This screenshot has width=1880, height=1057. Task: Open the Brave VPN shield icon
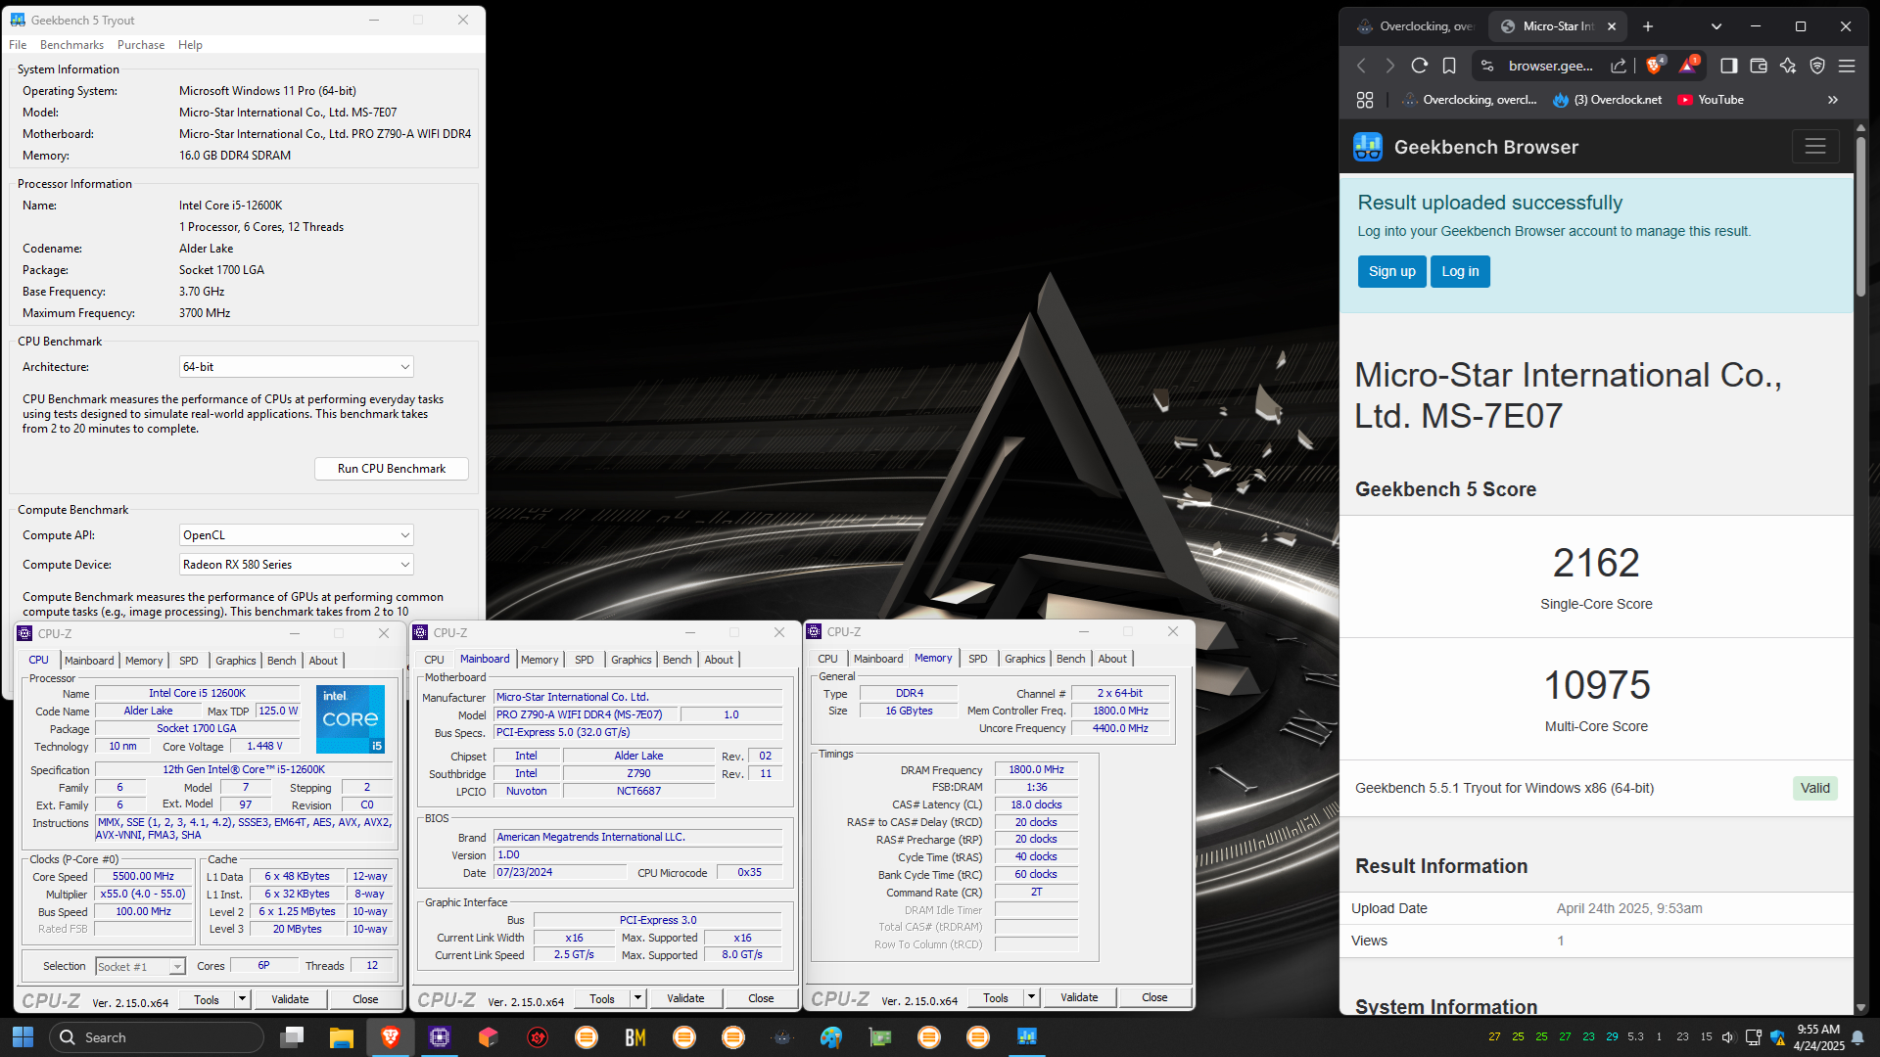point(1817,66)
